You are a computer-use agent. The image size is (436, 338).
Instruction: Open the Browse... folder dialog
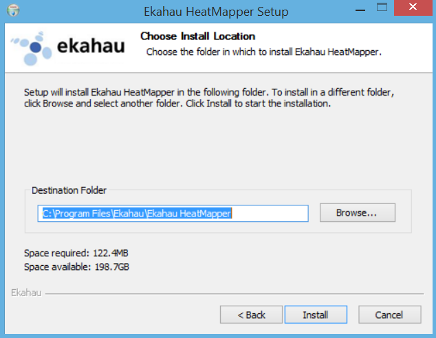[x=358, y=213]
